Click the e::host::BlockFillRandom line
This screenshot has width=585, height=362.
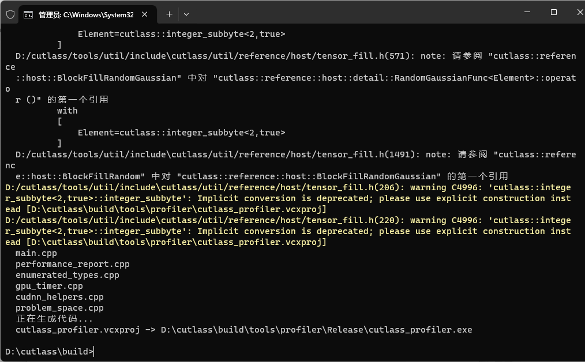[262, 176]
